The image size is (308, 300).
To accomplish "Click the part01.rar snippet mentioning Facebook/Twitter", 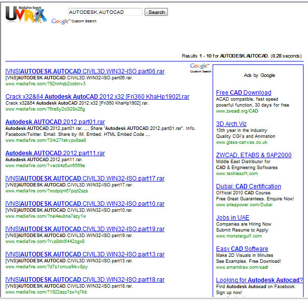I will pos(100,131).
